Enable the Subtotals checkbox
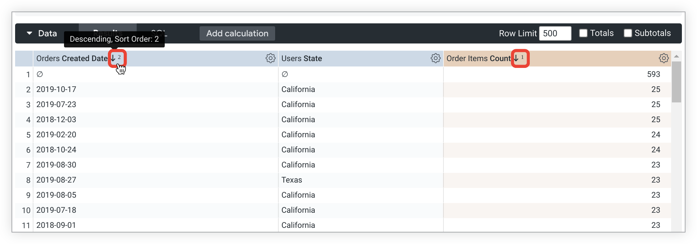The height and width of the screenshot is (244, 697). pos(628,33)
